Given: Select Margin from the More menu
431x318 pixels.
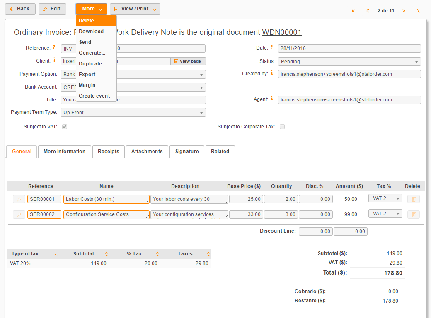Looking at the screenshot, I should click(96, 85).
